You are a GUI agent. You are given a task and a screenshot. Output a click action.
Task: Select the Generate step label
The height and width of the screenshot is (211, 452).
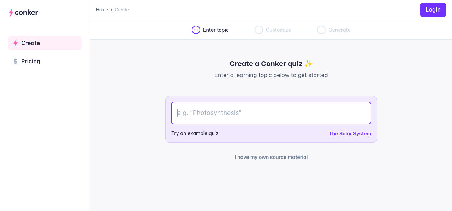tap(339, 30)
